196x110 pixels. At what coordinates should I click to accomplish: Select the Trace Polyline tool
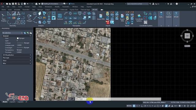(x=4, y=17)
